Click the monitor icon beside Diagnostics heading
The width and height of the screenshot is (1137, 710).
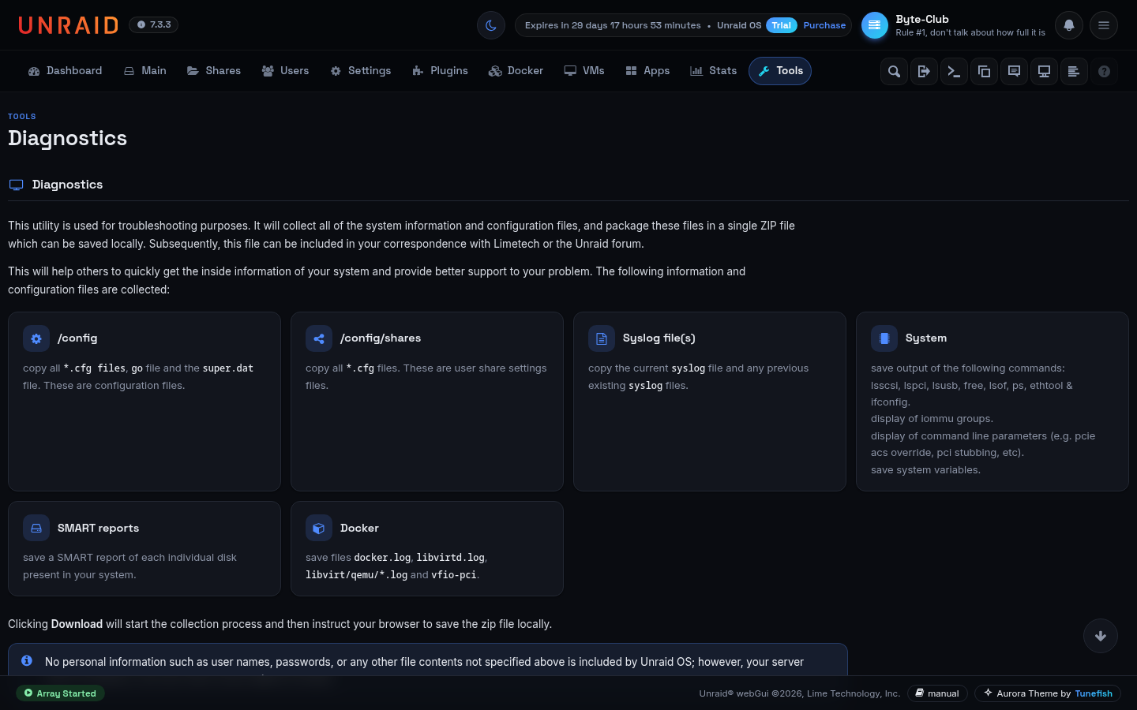[x=16, y=185]
